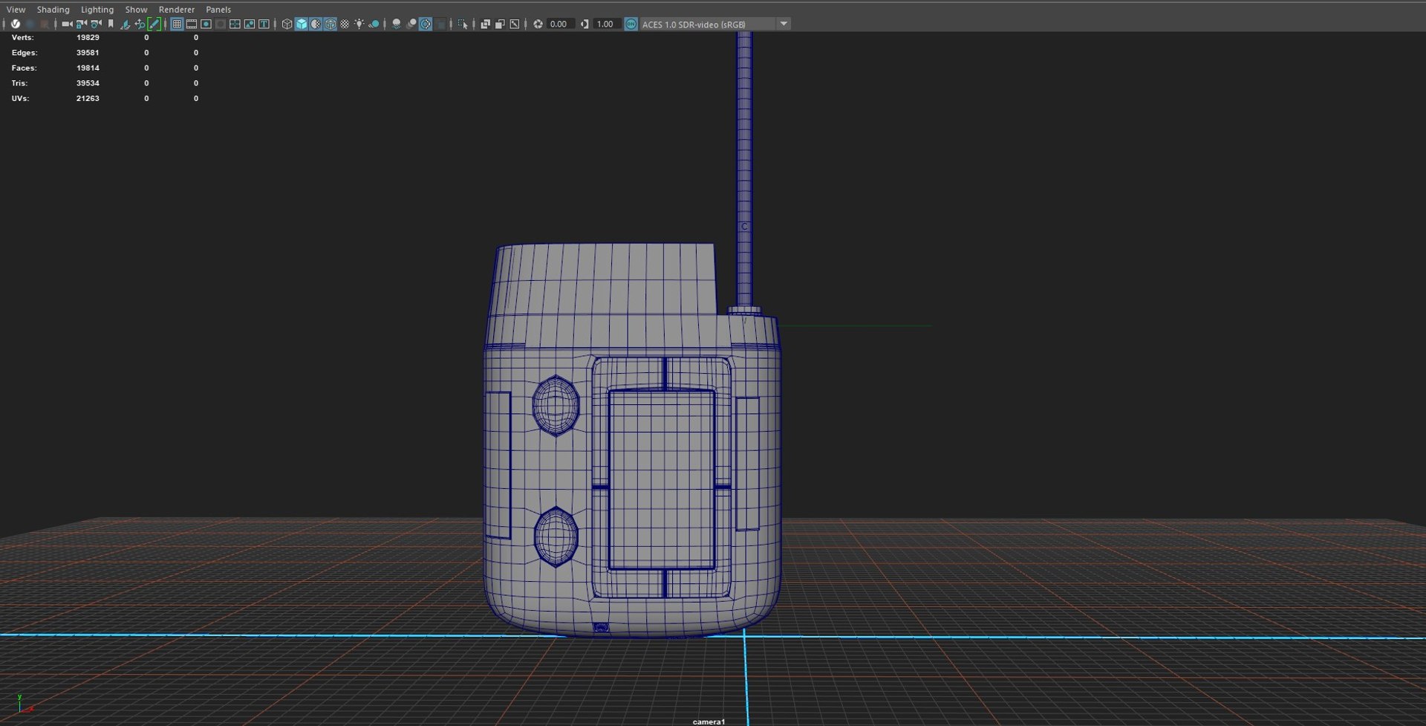
Task: Toggle the Lock Camera icon
Action: click(x=81, y=24)
